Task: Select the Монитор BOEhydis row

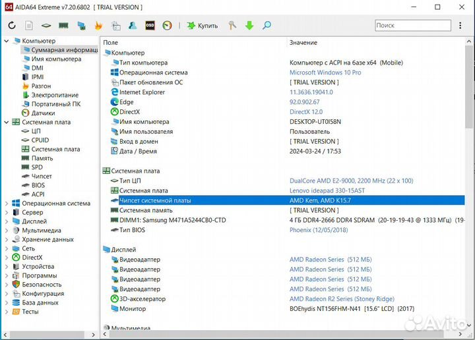Action: (287, 309)
